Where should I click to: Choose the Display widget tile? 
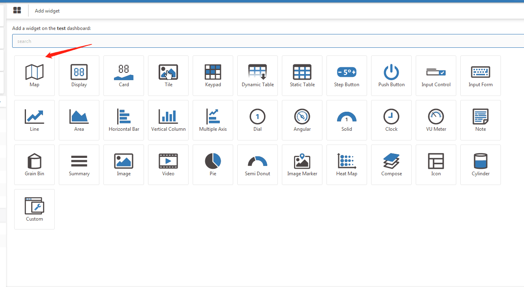pyautogui.click(x=79, y=76)
